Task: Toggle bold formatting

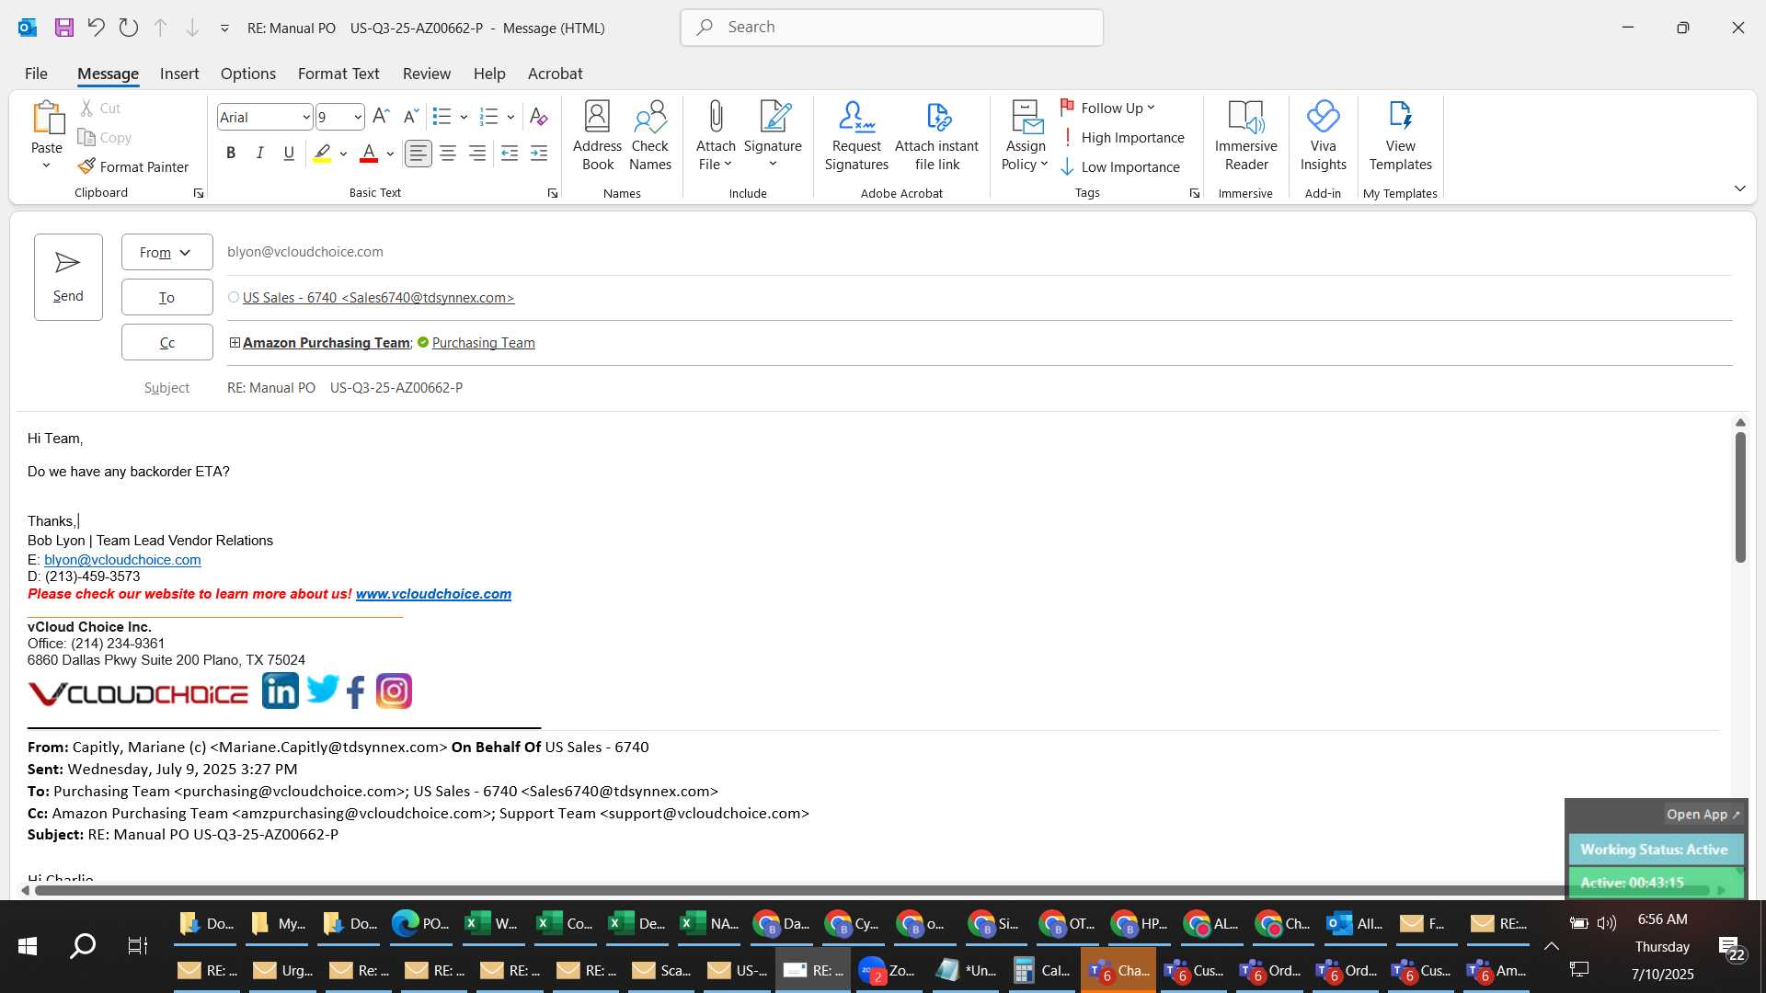Action: (x=231, y=154)
